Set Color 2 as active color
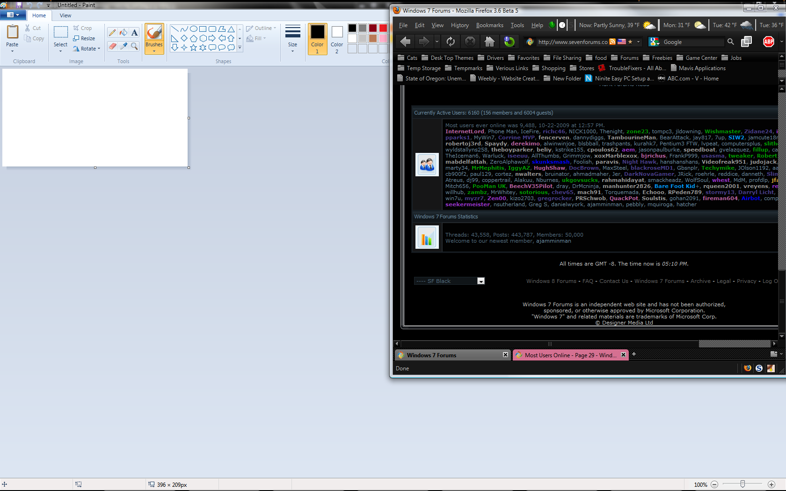Screen dimensions: 786x491 pyautogui.click(x=337, y=39)
